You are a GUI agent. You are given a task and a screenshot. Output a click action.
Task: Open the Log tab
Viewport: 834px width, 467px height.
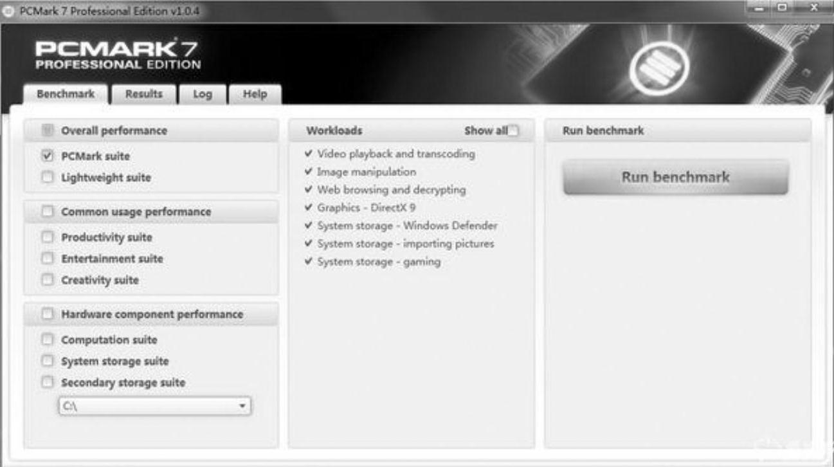203,94
